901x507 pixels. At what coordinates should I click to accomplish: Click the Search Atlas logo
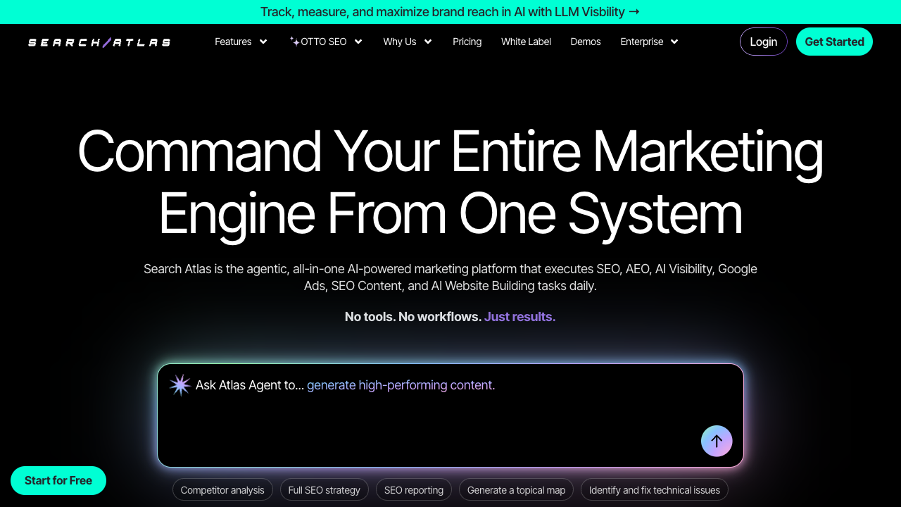click(99, 42)
